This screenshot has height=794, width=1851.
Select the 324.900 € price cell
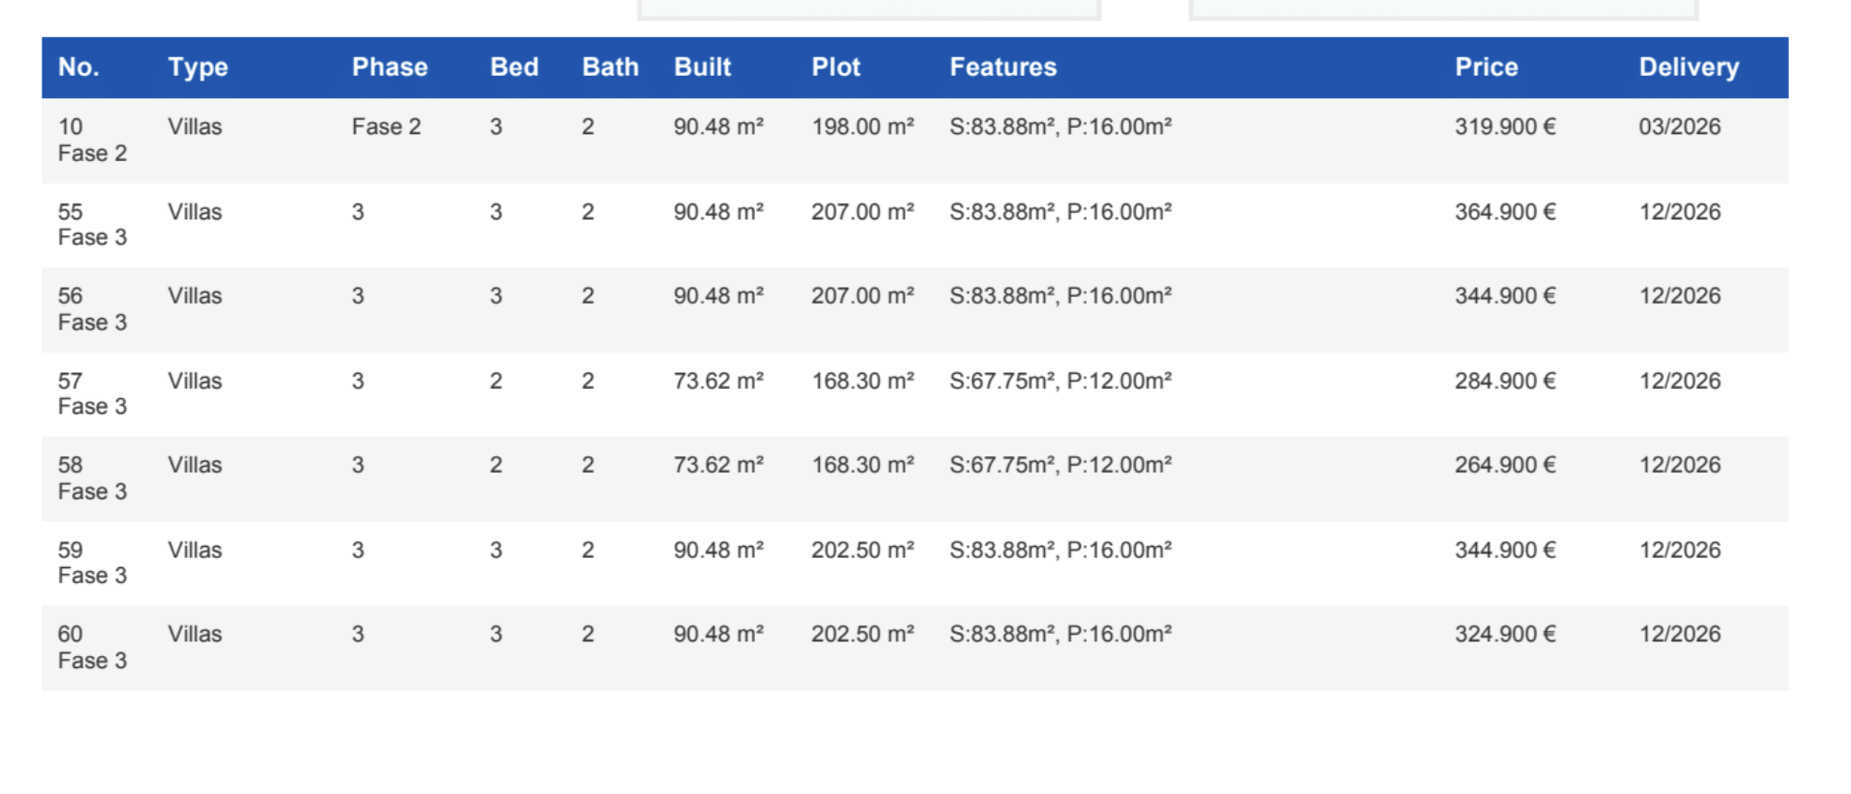[x=1505, y=635]
